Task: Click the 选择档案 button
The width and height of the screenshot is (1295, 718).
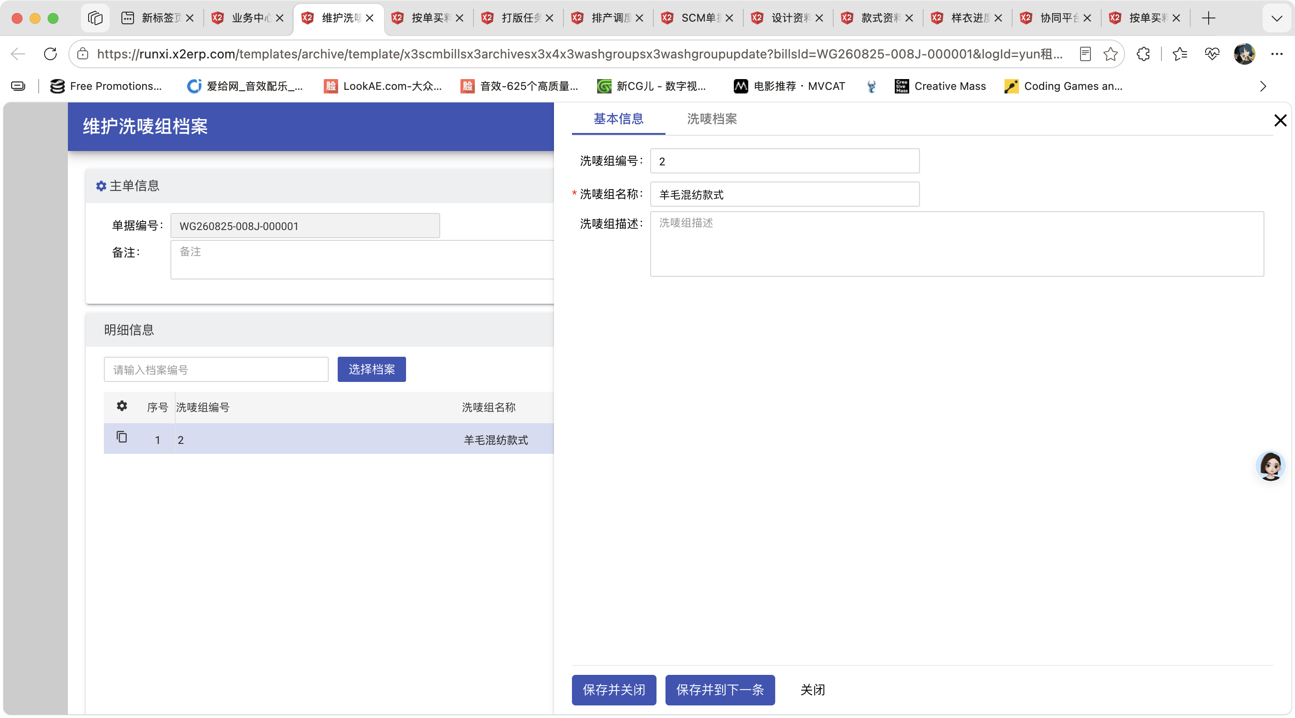Action: tap(371, 369)
